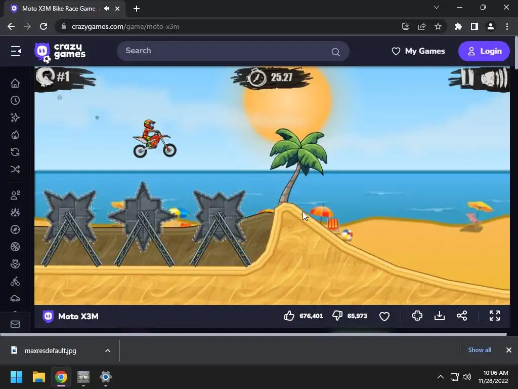Close the downloads bar
The width and height of the screenshot is (518, 389).
[x=509, y=350]
